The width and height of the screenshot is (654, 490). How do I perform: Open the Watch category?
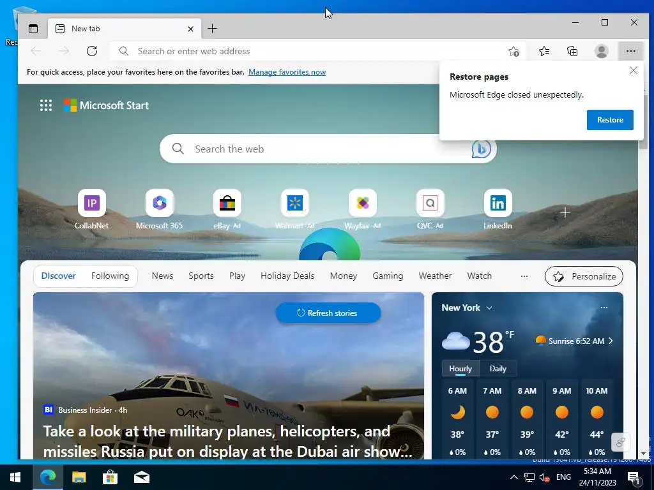tap(479, 276)
